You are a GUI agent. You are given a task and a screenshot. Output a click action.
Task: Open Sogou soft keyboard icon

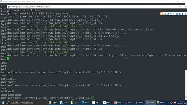tap(177, 14)
